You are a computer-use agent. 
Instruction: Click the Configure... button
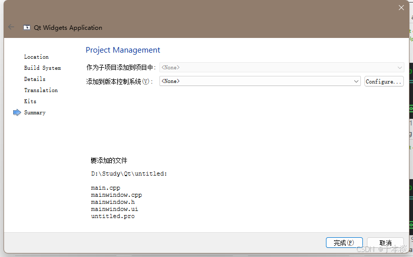(384, 81)
